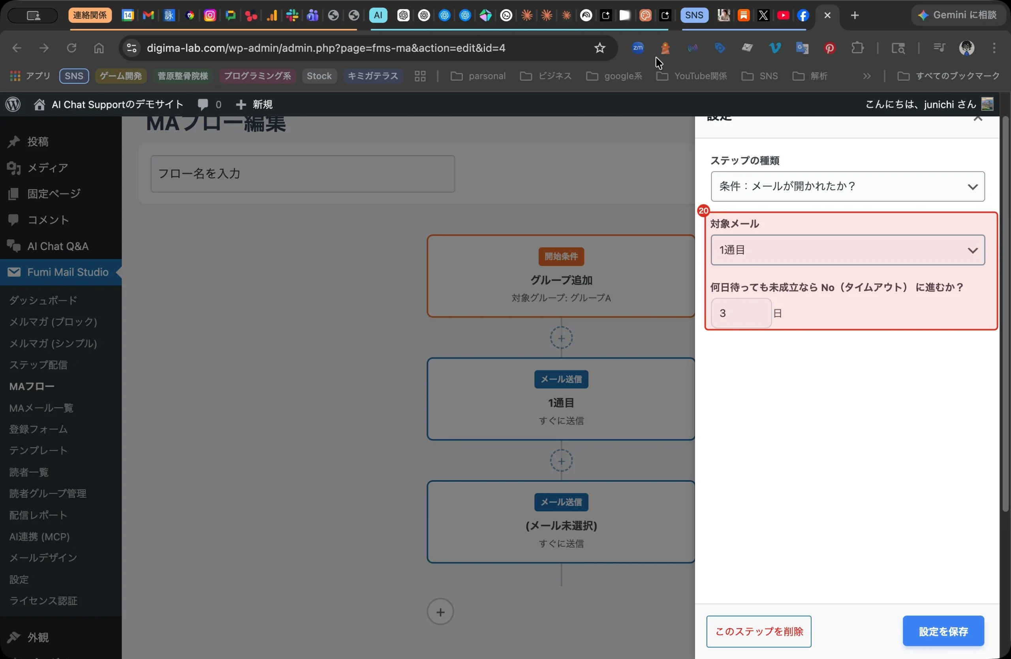Go to 読者一覧 submenu
Screen dimensions: 1011x659
tap(29, 472)
